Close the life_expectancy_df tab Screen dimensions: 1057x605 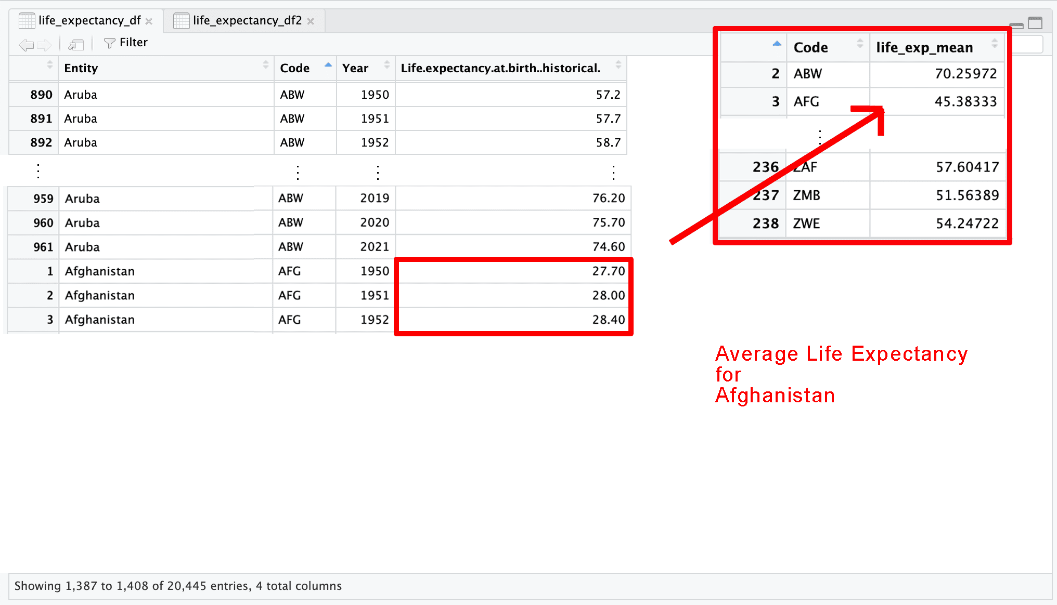point(149,21)
